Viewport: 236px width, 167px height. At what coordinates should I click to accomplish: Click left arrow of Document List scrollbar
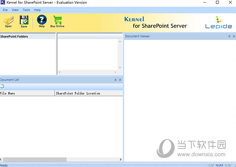click(x=1, y=159)
